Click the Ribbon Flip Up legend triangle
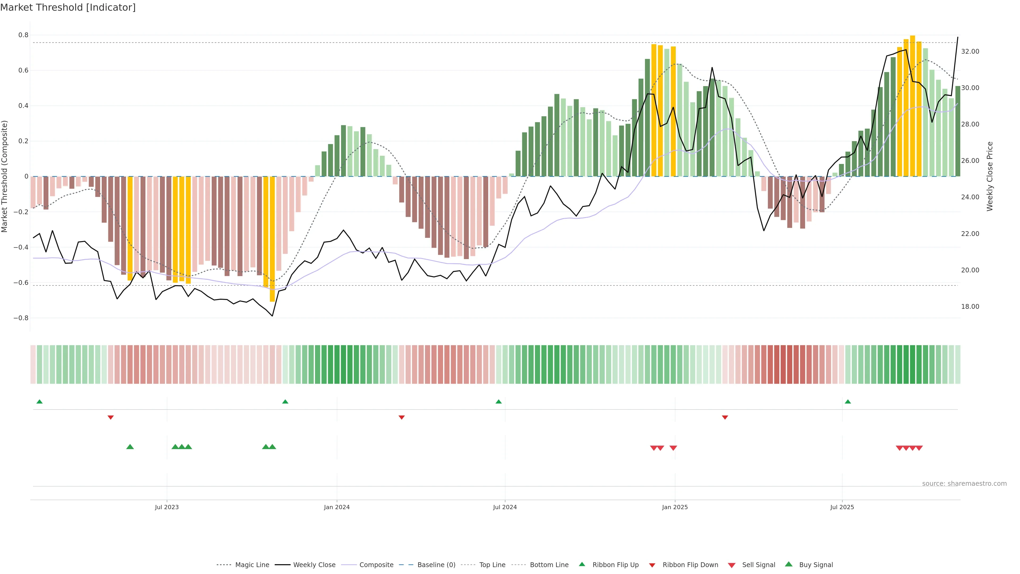Screen dimensions: 1020x574 pyautogui.click(x=582, y=564)
